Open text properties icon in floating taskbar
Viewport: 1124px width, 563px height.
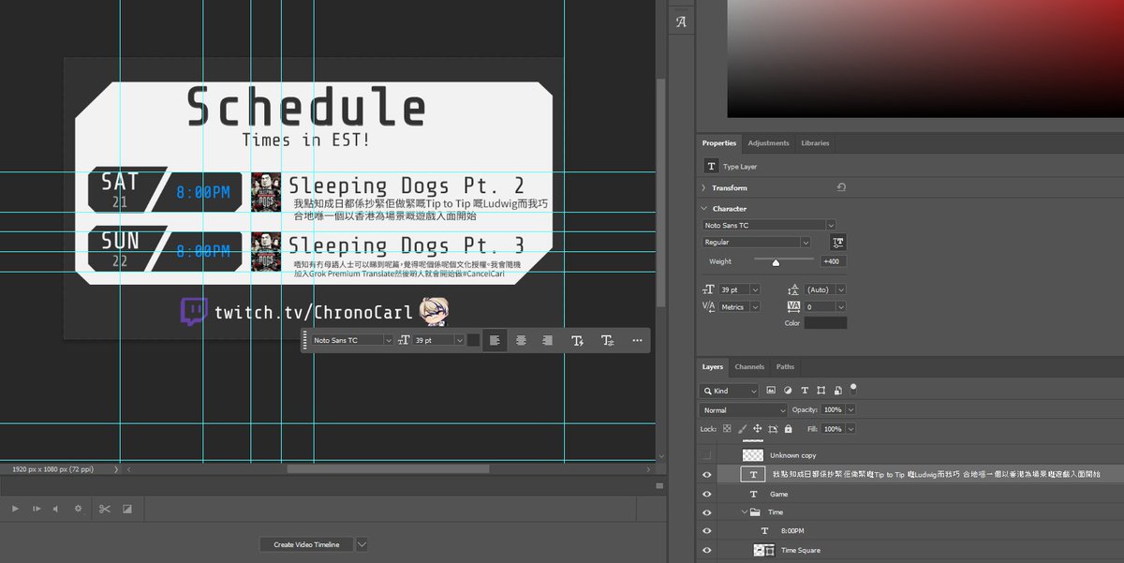click(607, 340)
